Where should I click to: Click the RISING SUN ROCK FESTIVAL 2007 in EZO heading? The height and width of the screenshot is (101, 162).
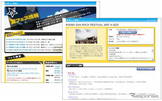coord(92,25)
